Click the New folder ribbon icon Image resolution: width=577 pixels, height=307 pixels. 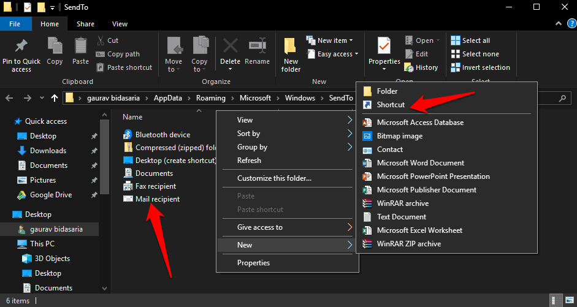coord(291,47)
